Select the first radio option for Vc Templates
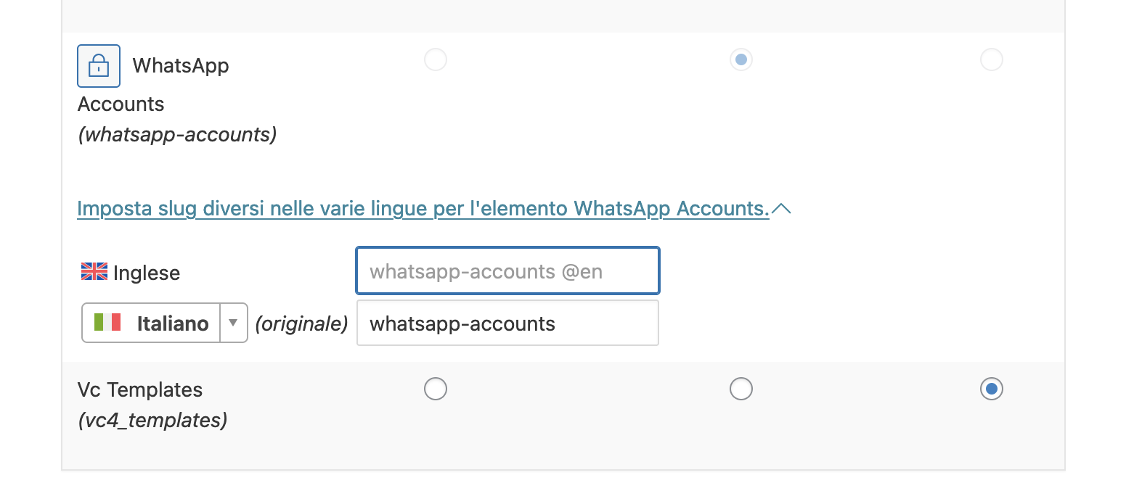The height and width of the screenshot is (483, 1134). [436, 389]
